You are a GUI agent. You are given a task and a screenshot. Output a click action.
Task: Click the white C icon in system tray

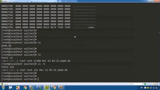click(145, 88)
